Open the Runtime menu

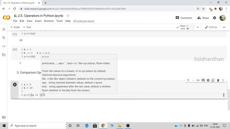click(49, 21)
